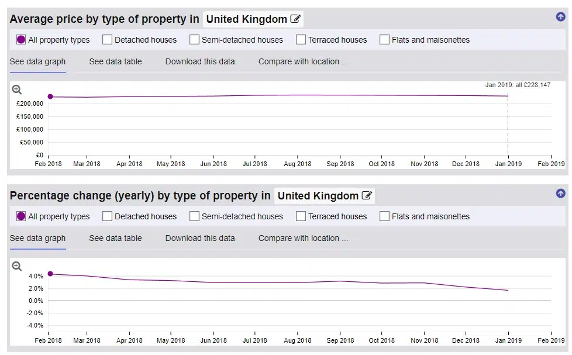Toggle All property types in the percentage change panel
Viewport: 572px width, 355px height.
pos(21,216)
